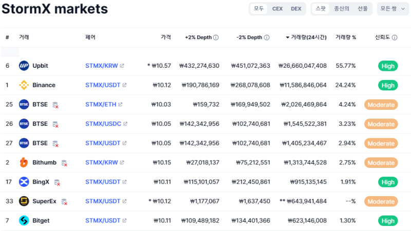Click BTSE logo in row 27
The image size is (411, 231).
pyautogui.click(x=24, y=143)
